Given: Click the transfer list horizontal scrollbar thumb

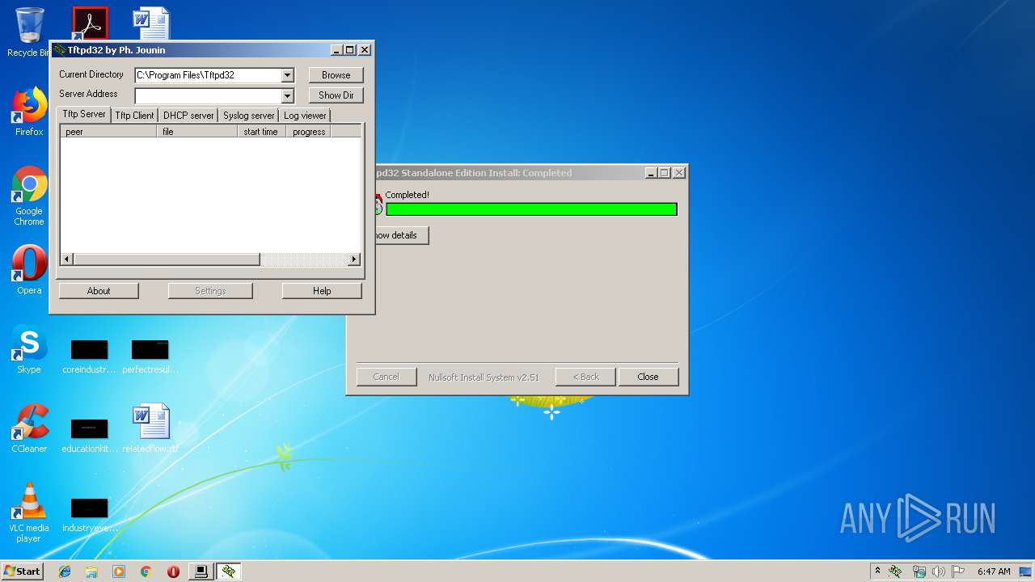Looking at the screenshot, I should pyautogui.click(x=167, y=259).
